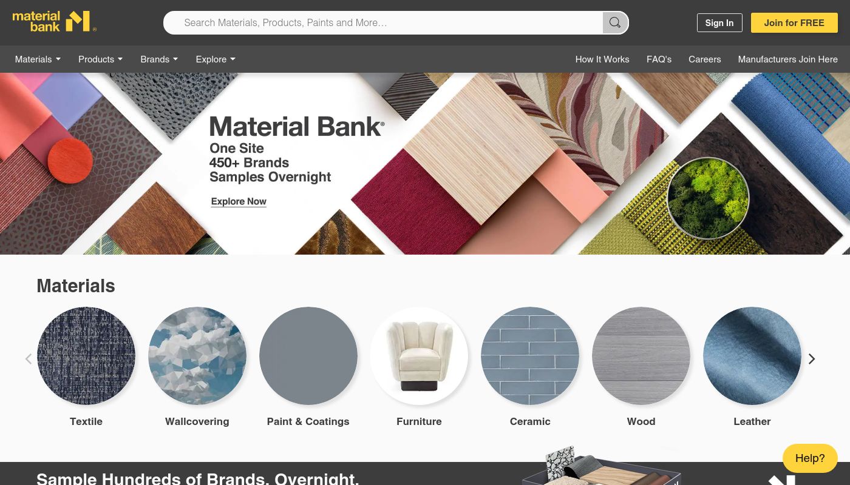850x485 pixels.
Task: Pick the Paint & Coatings gray swatch
Action: point(308,356)
